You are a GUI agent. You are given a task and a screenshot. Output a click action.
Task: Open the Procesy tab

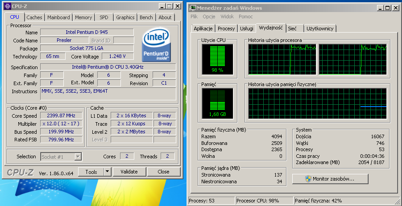click(x=226, y=29)
